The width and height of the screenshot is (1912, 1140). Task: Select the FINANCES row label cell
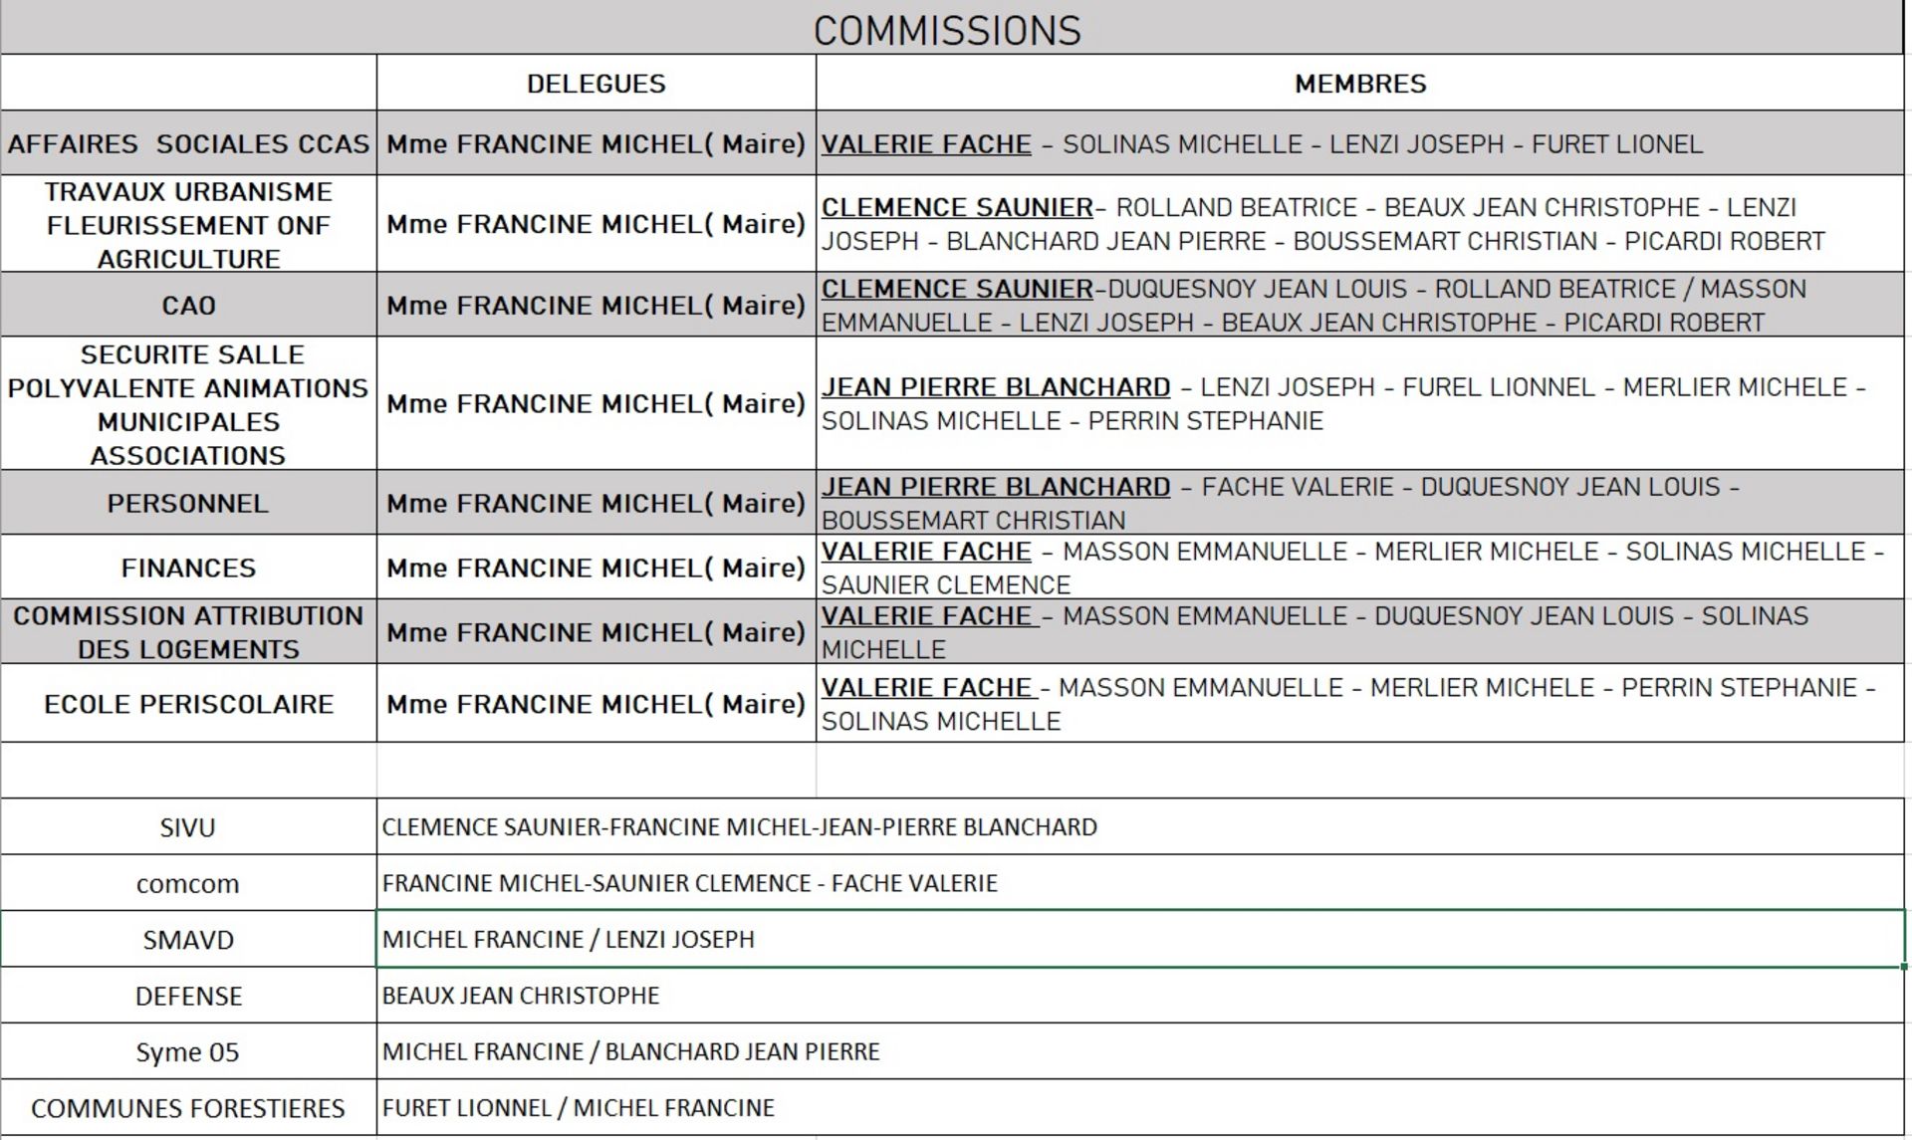188,568
